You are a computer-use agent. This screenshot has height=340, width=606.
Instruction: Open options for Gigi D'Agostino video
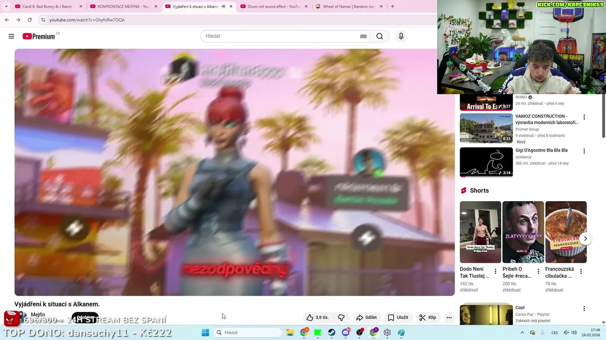pyautogui.click(x=584, y=151)
